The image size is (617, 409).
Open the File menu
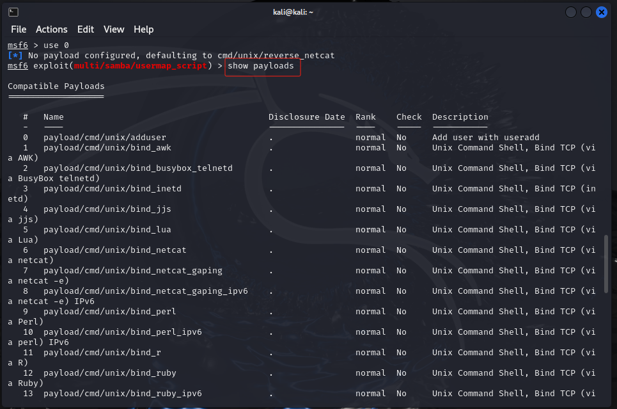19,29
